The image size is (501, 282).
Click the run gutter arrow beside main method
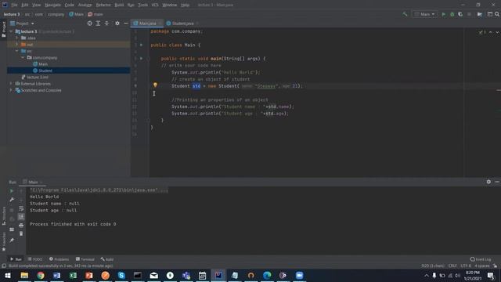click(x=141, y=59)
